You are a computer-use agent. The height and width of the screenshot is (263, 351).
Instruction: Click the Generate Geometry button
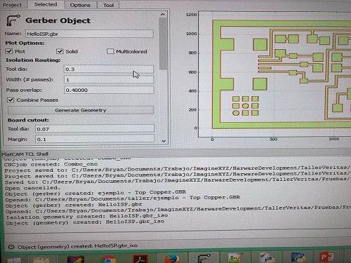coord(81,110)
